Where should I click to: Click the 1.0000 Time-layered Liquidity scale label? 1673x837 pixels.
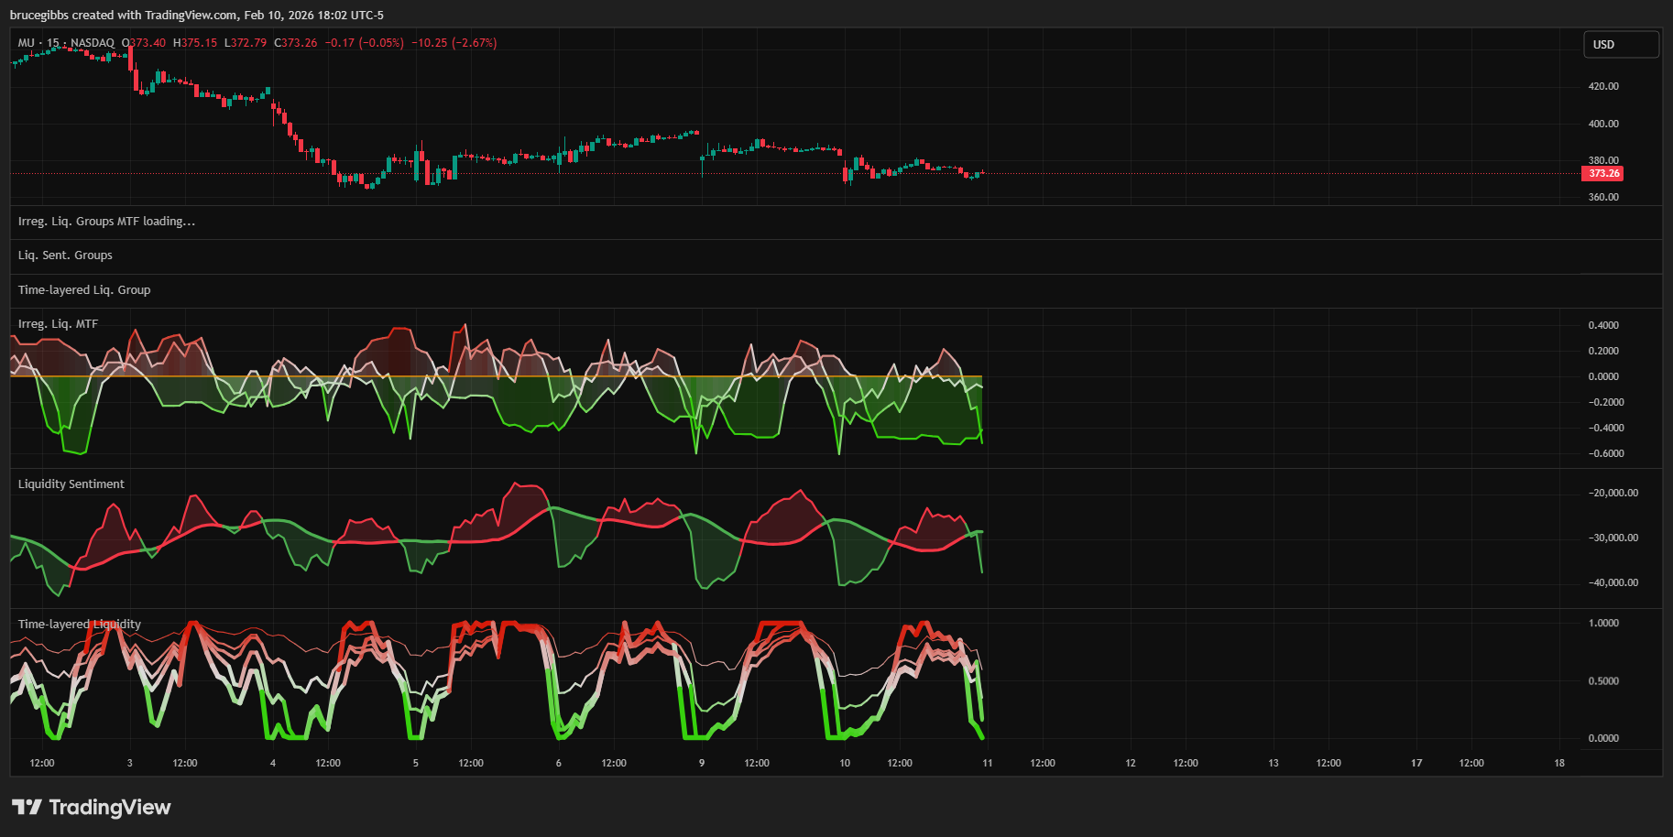(x=1603, y=623)
